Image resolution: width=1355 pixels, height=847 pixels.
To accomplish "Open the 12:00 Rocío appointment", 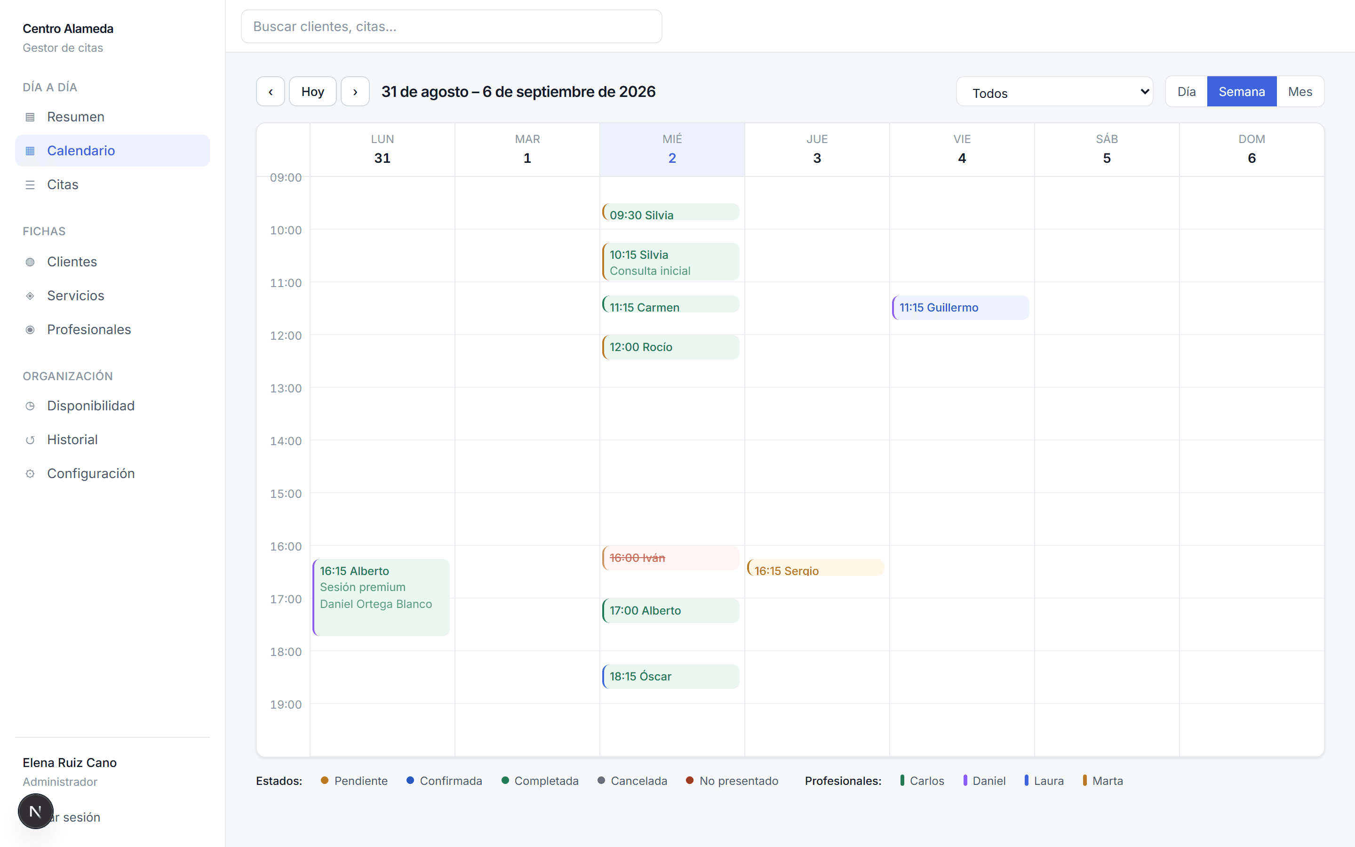I will pyautogui.click(x=671, y=347).
